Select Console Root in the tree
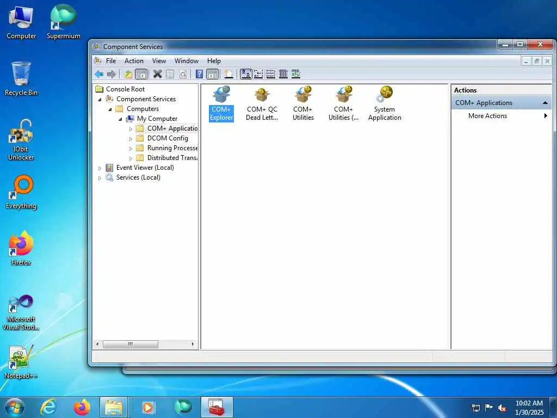 point(126,89)
